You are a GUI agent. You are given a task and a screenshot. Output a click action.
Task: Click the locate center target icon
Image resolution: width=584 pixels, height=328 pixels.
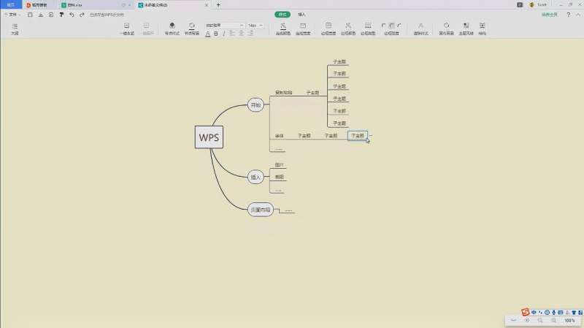[x=526, y=320]
